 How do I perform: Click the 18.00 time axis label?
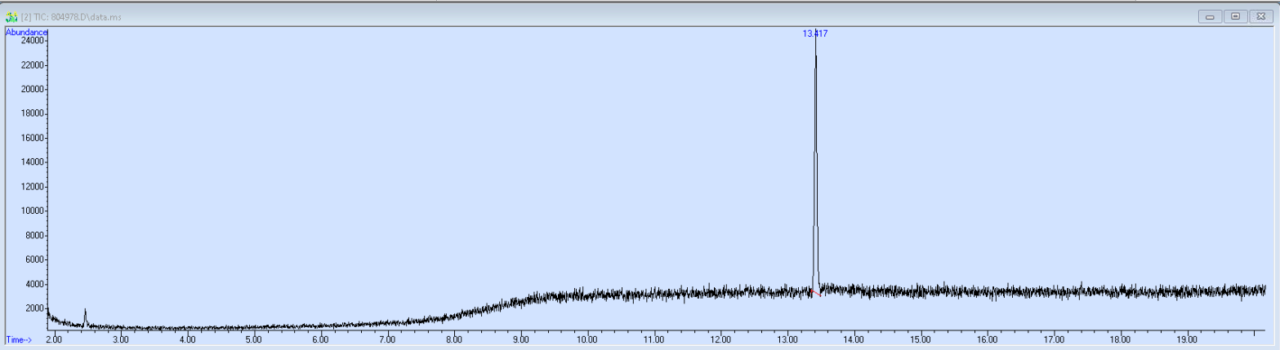[1121, 339]
